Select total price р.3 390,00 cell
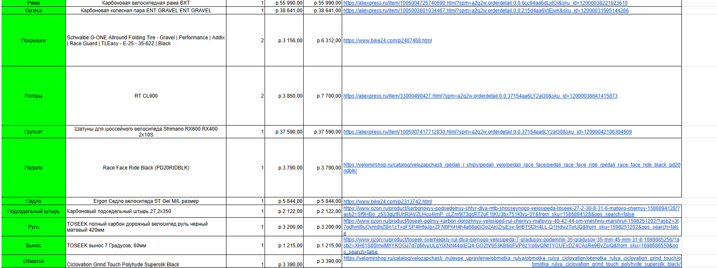This screenshot has width=717, height=268. point(323,261)
